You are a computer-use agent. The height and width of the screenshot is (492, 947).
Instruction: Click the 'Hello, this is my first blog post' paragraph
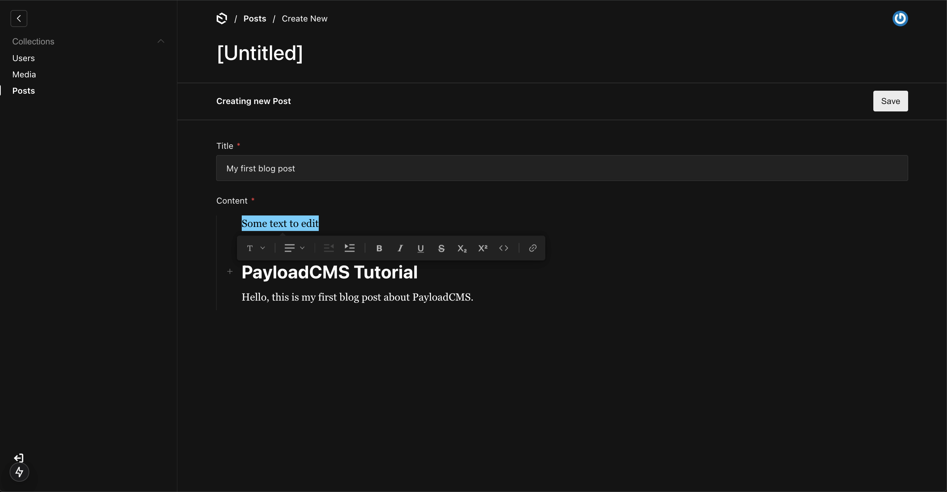(357, 297)
